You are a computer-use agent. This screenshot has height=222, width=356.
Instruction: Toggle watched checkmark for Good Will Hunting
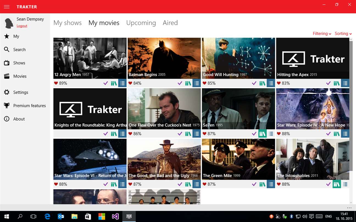pyautogui.click(x=254, y=83)
